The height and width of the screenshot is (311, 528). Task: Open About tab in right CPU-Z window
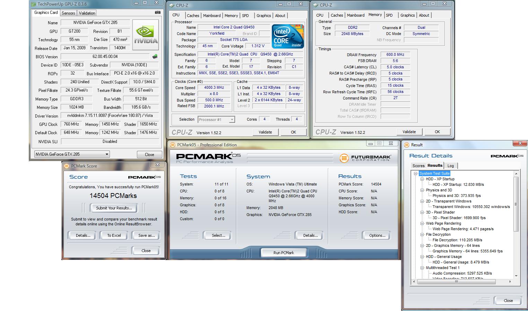(424, 15)
